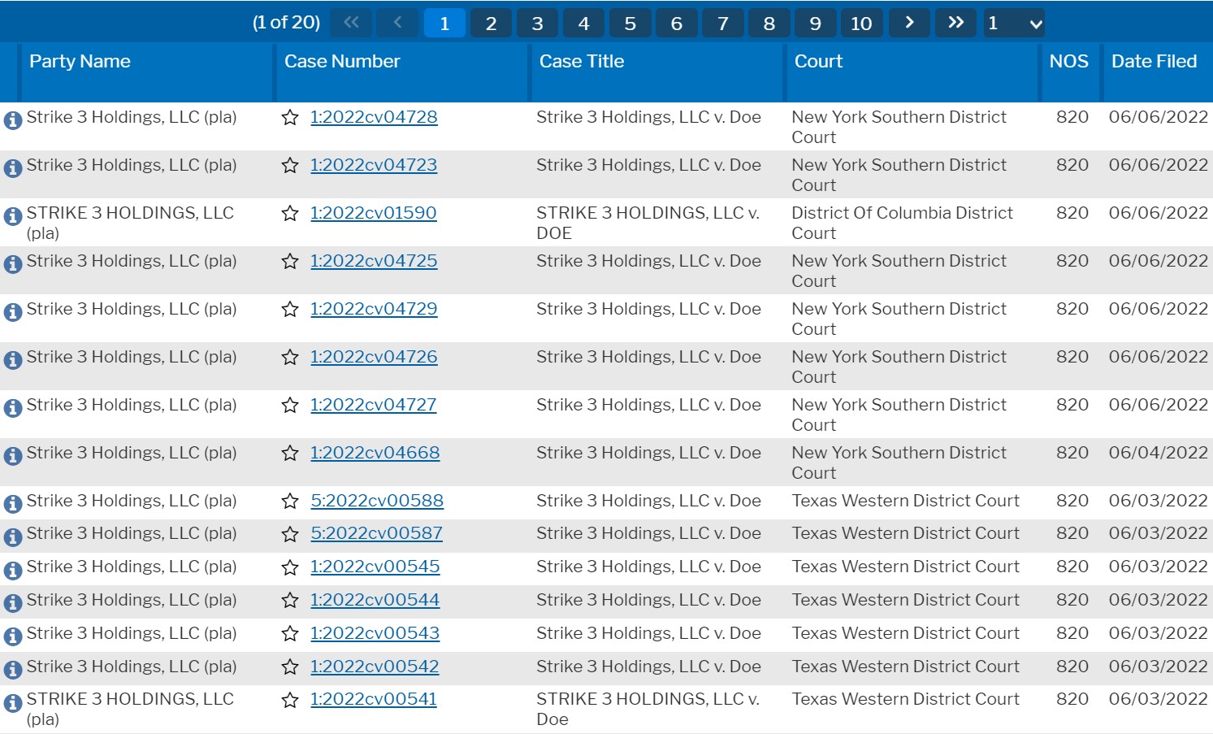Open info icon for case 1:2022cv00545
This screenshot has height=734, width=1213.
13,570
